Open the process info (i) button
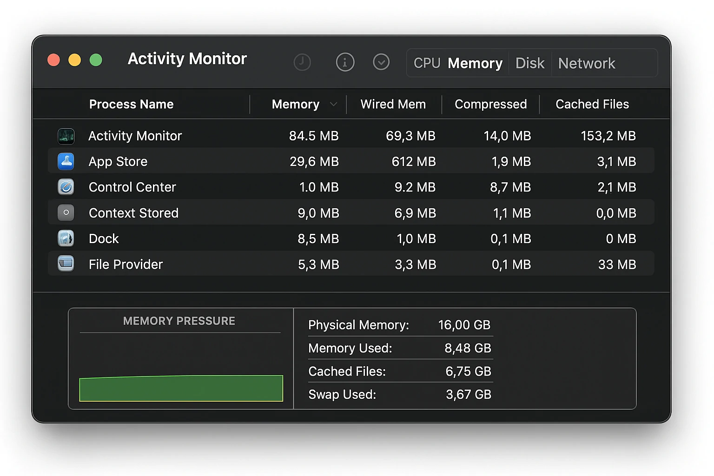Viewport: 714px width, 476px height. 345,62
